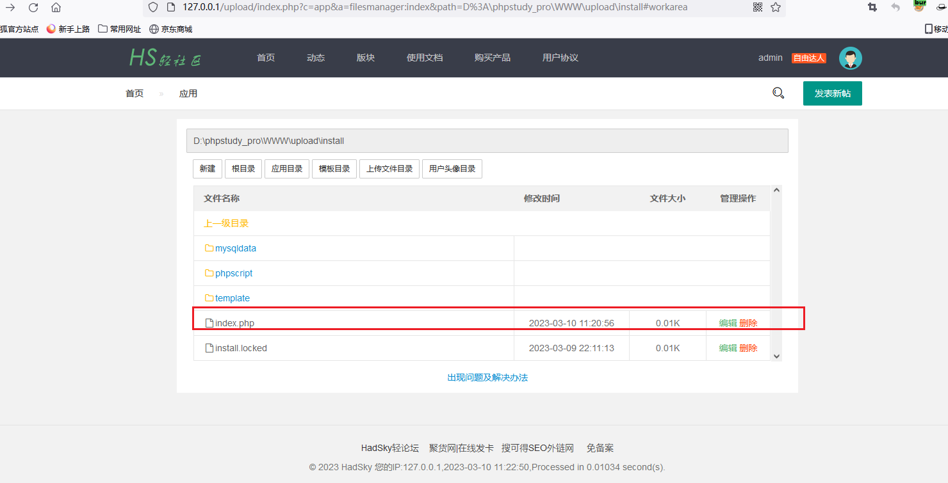This screenshot has height=483, width=948.
Task: Click the shield icon in address bar
Action: [x=152, y=7]
